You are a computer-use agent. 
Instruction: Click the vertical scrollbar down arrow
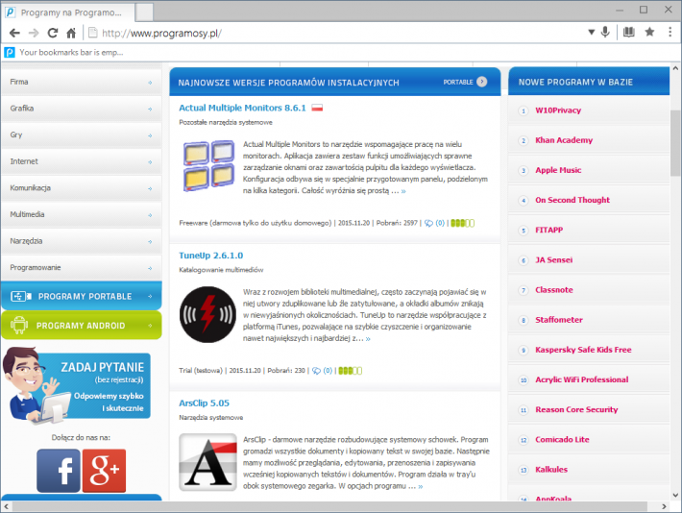coord(675,495)
